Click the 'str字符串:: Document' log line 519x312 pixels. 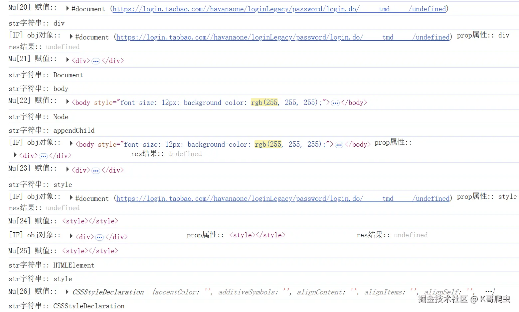(46, 75)
